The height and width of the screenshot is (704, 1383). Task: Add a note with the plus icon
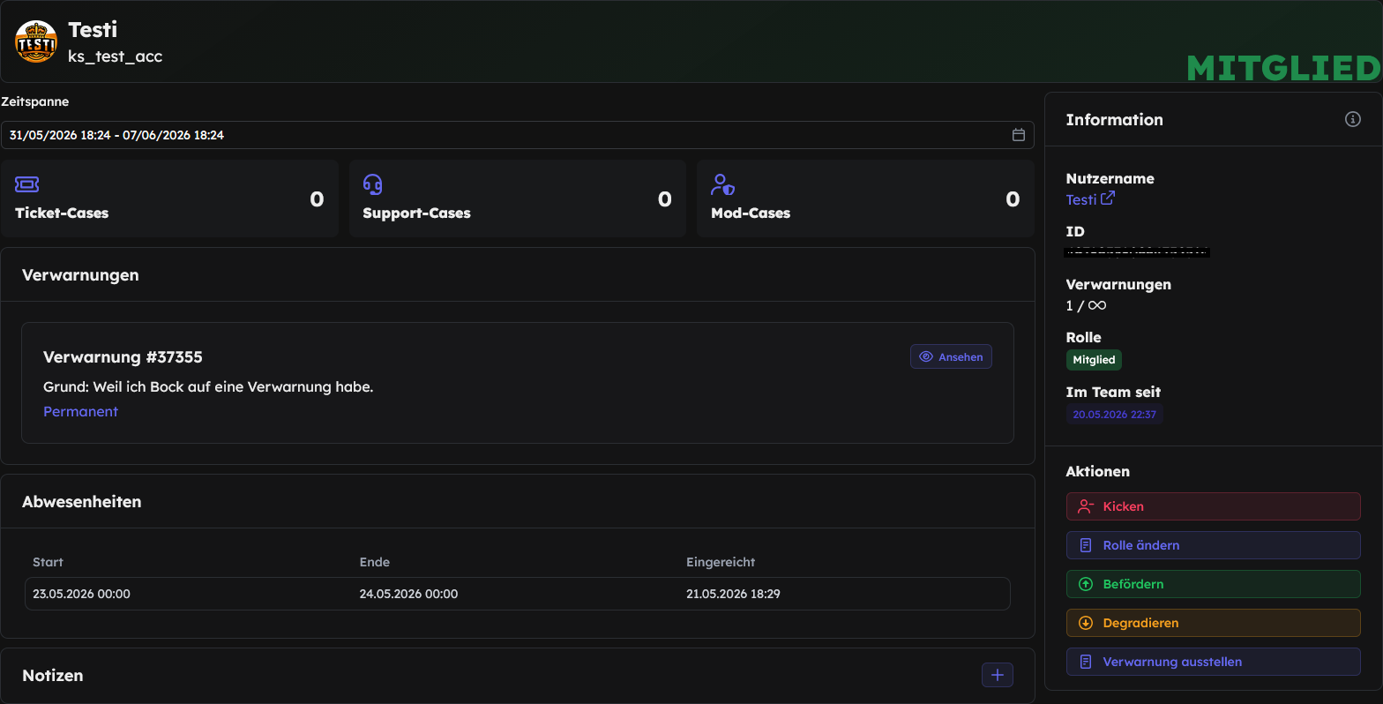point(998,675)
